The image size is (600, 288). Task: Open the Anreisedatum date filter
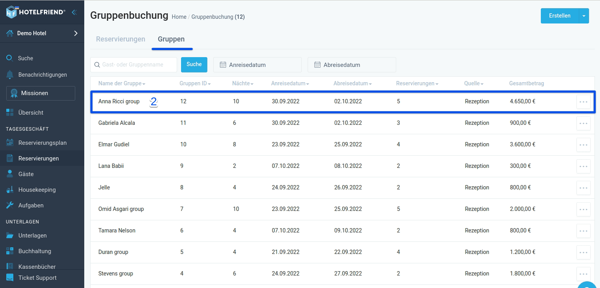[257, 65]
